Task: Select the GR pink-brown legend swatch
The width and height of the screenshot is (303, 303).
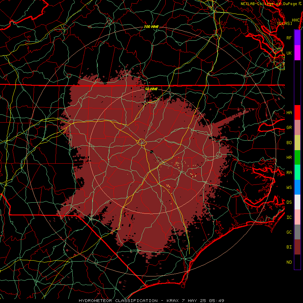Action: coord(297,127)
